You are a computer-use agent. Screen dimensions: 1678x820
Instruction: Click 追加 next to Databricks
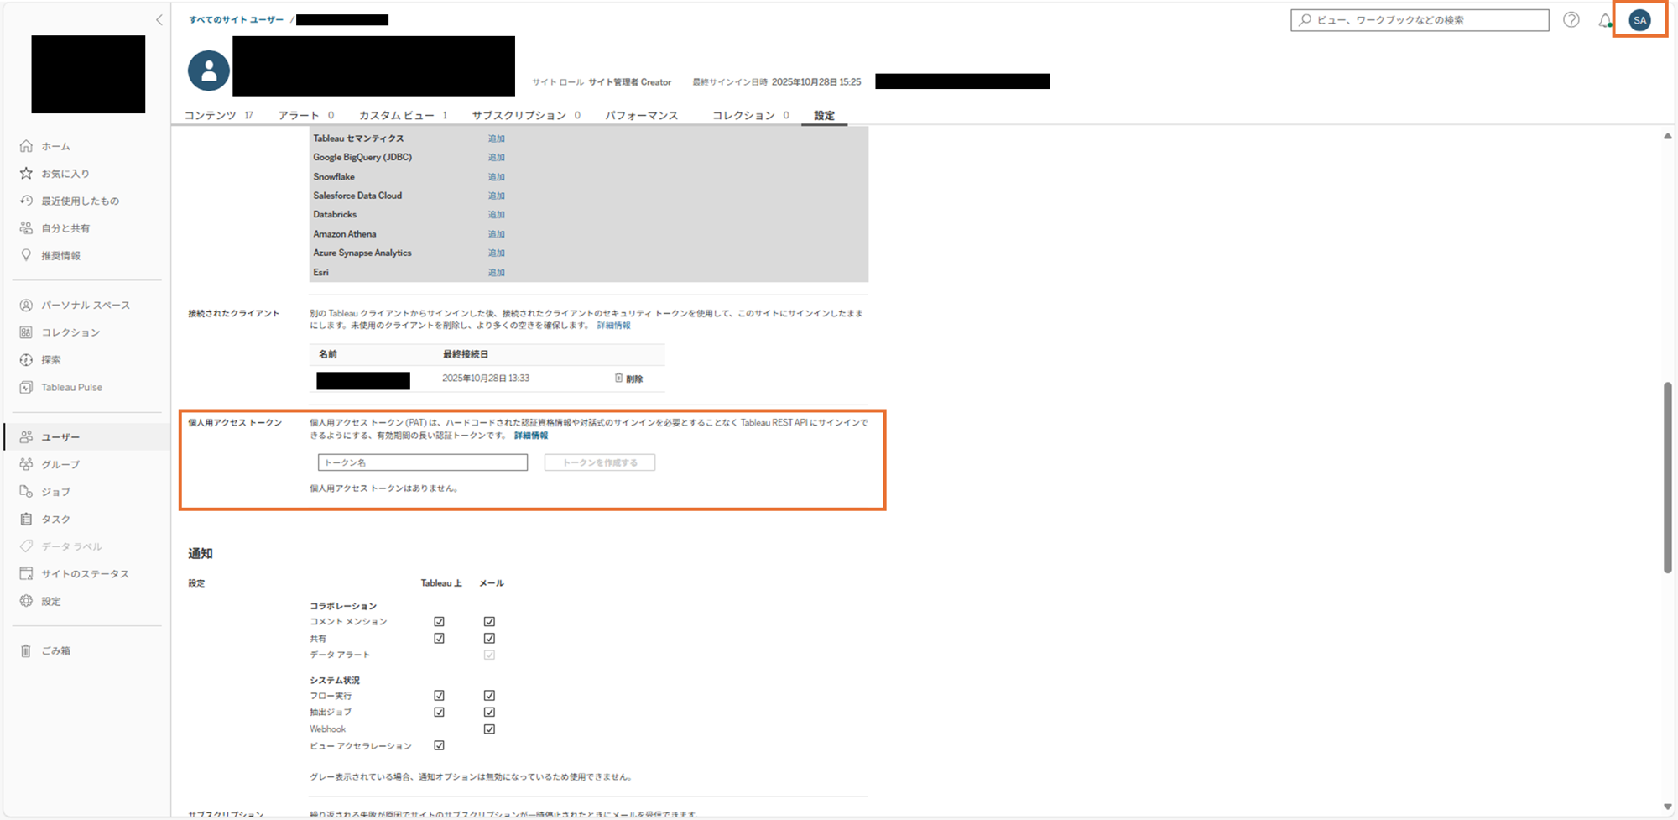(497, 215)
